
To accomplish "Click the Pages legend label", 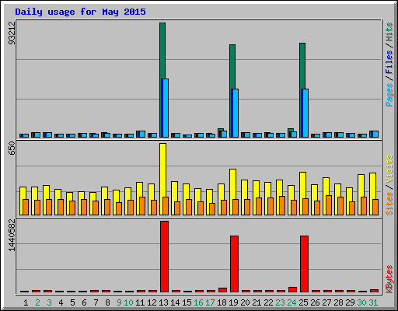I will click(x=389, y=95).
